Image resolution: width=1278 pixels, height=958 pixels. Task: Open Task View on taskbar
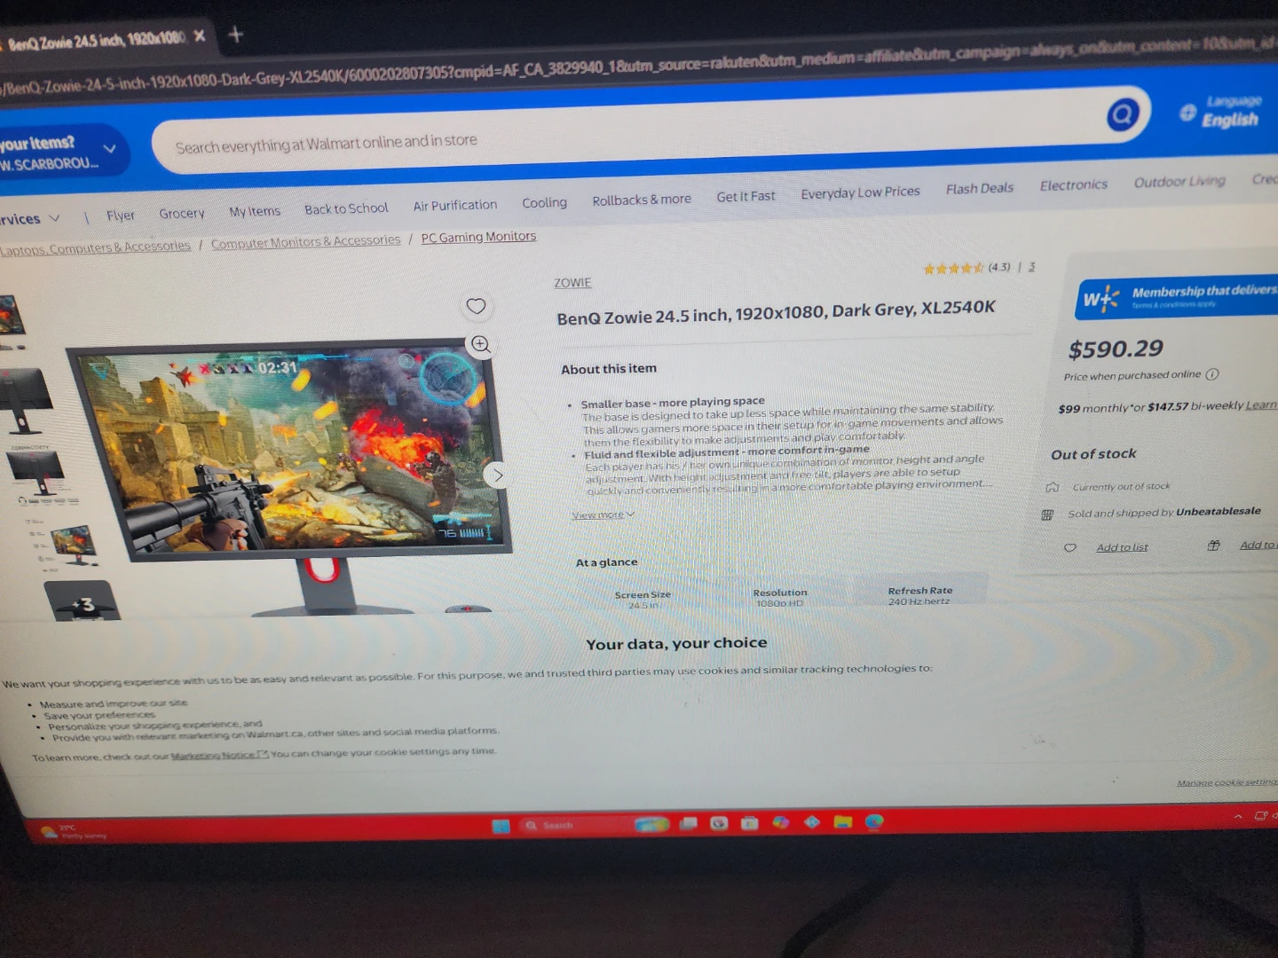coord(688,824)
